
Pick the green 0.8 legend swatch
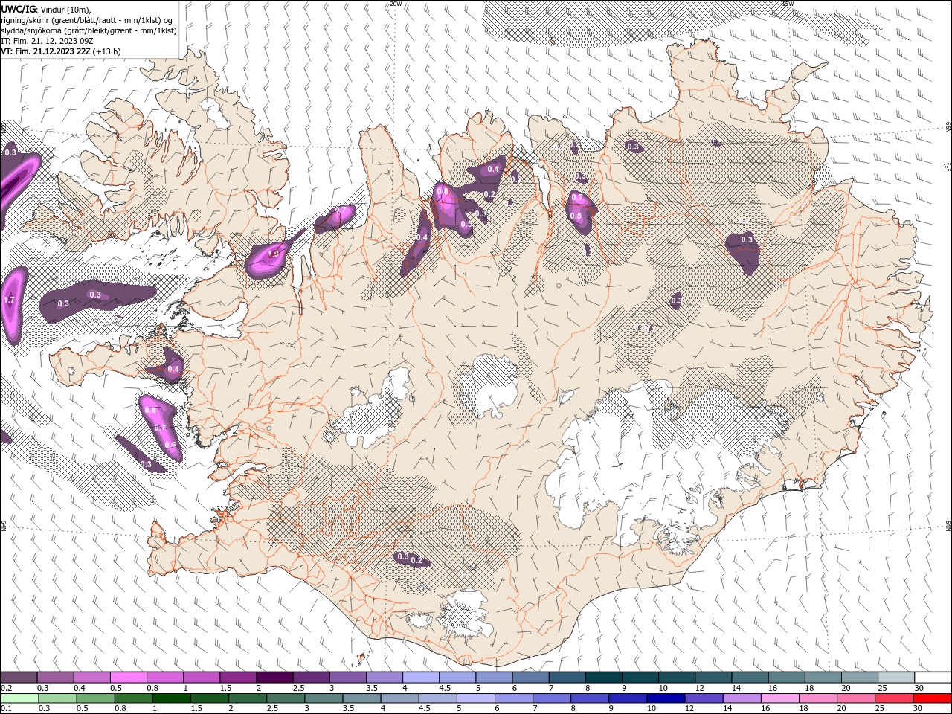click(x=133, y=698)
